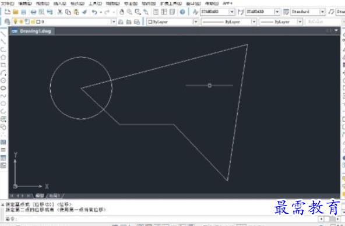This screenshot has height=226, width=345.
Task: Open the ByLayer lineweight dropdown
Action: (x=300, y=22)
